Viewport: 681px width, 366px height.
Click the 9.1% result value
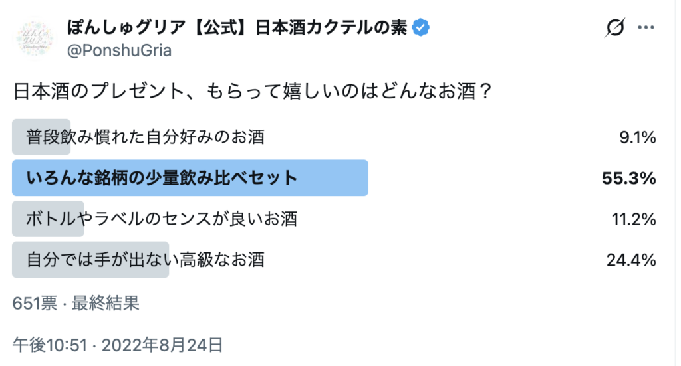638,137
